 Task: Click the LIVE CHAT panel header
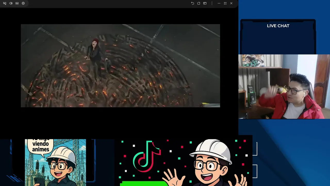(278, 26)
